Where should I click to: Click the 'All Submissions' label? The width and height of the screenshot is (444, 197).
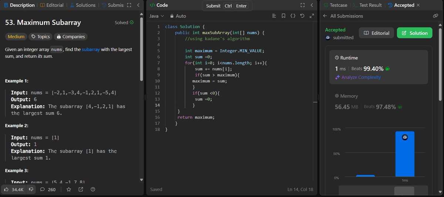tap(347, 16)
